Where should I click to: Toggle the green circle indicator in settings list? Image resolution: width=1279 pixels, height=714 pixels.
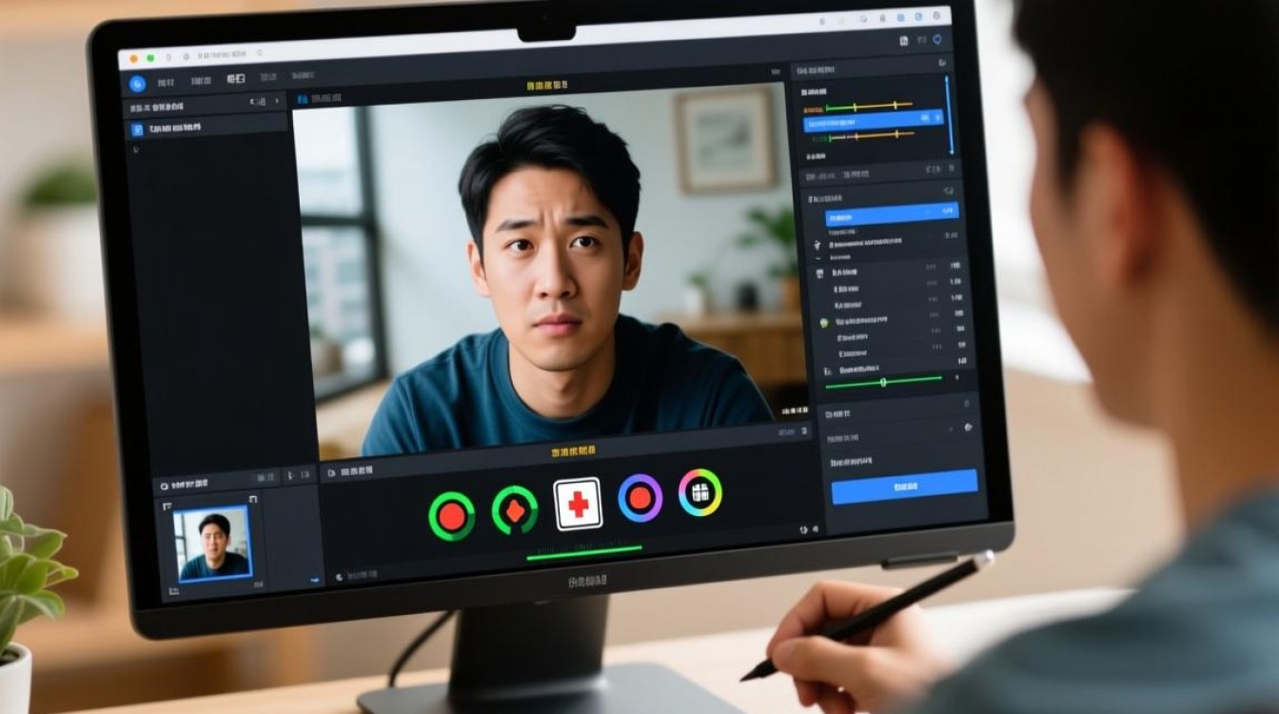pyautogui.click(x=824, y=323)
